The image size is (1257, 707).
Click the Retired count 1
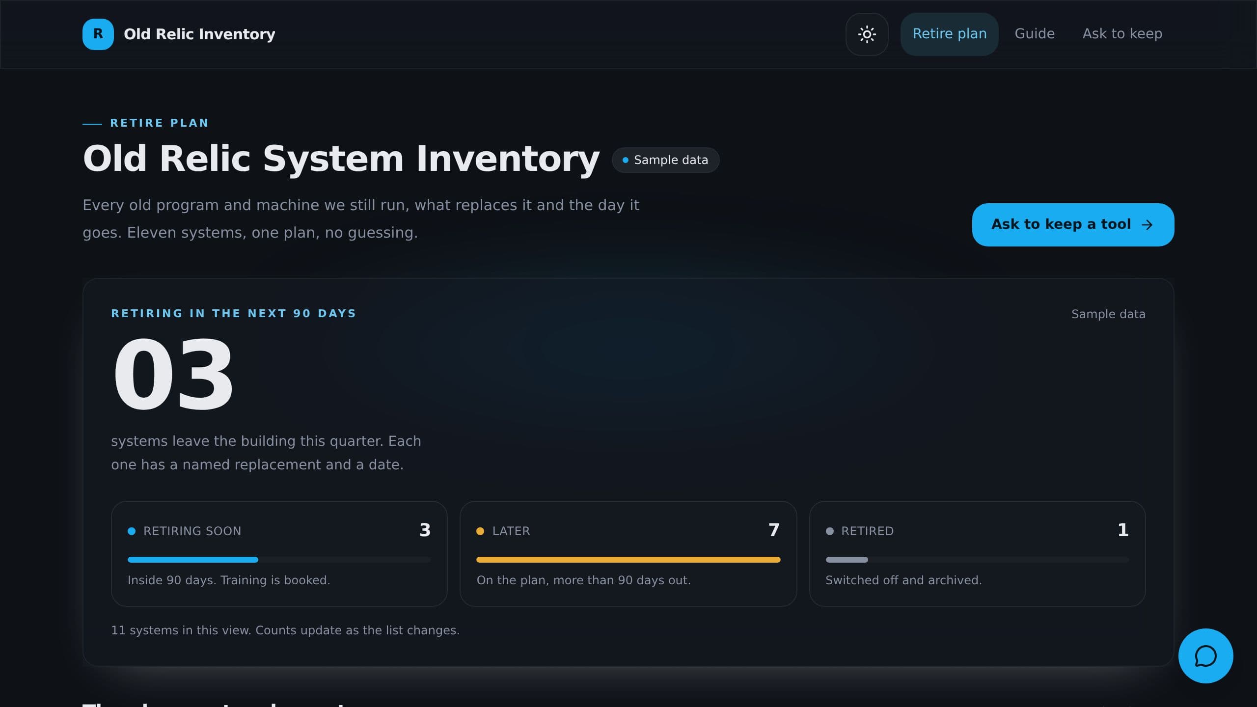(1123, 530)
